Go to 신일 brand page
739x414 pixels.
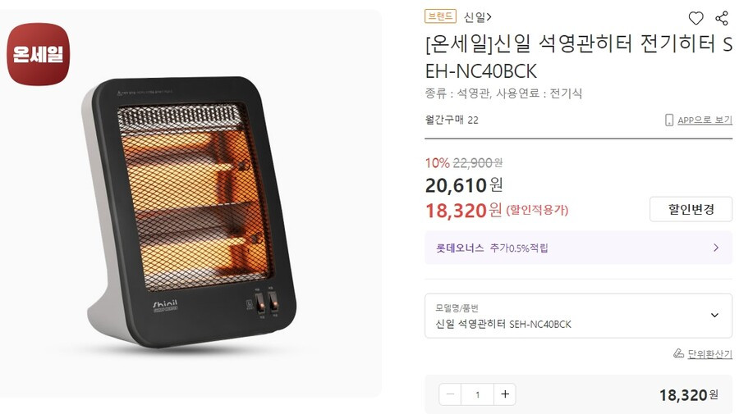click(477, 17)
